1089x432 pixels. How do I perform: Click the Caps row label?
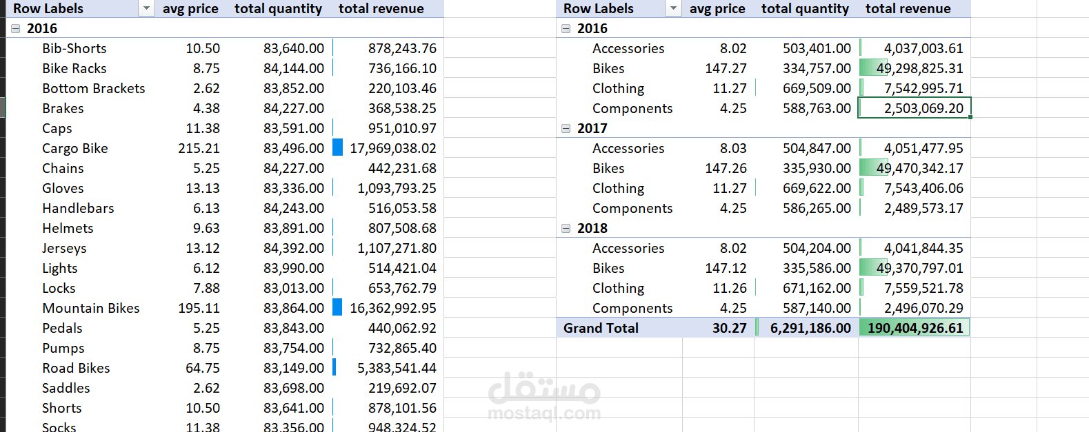57,129
